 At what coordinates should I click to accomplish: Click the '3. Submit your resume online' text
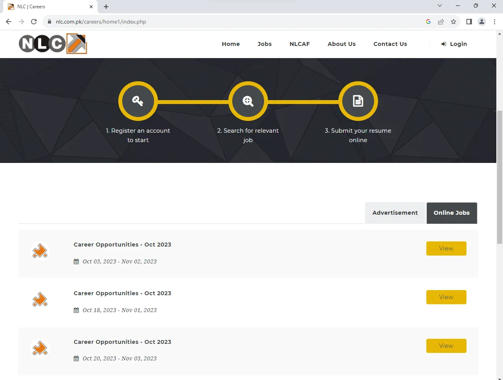[358, 135]
